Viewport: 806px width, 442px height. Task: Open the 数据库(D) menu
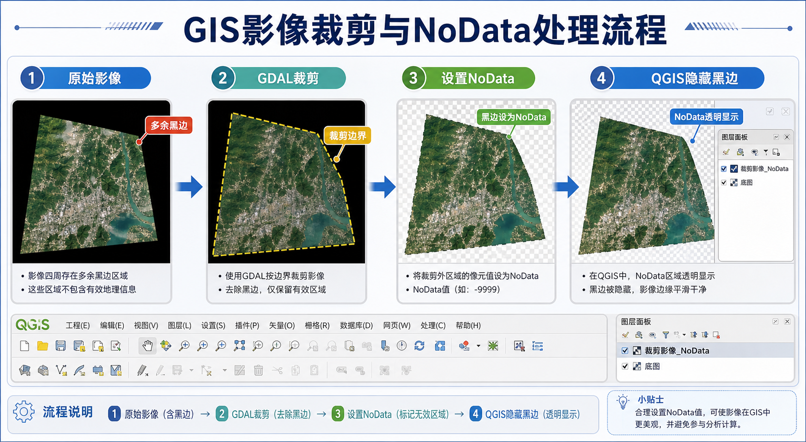coord(357,325)
